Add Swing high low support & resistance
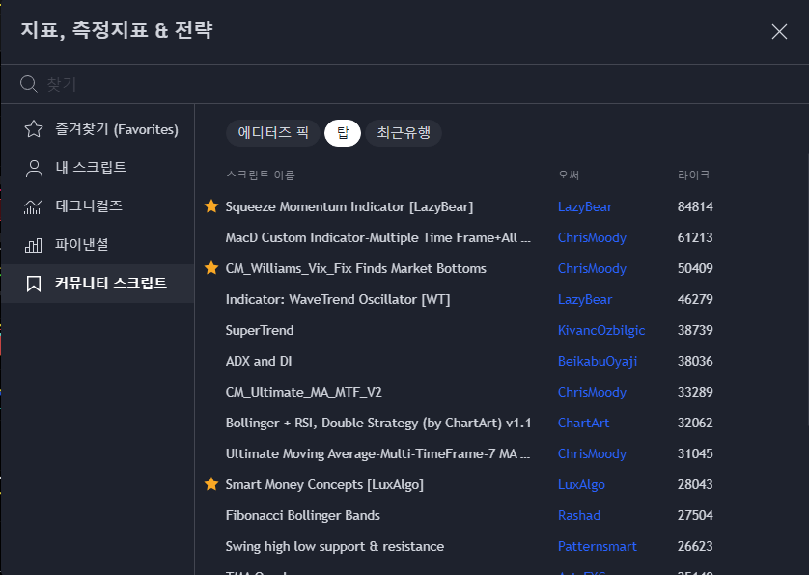The height and width of the screenshot is (575, 809). point(334,547)
